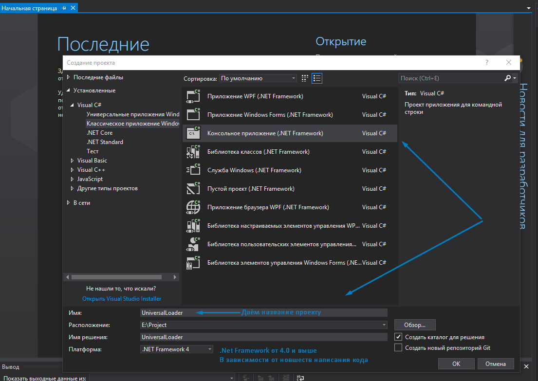Screen dimensions: 538x381
Task: Select 'Универсальные приложения Windows' category
Action: coord(133,114)
